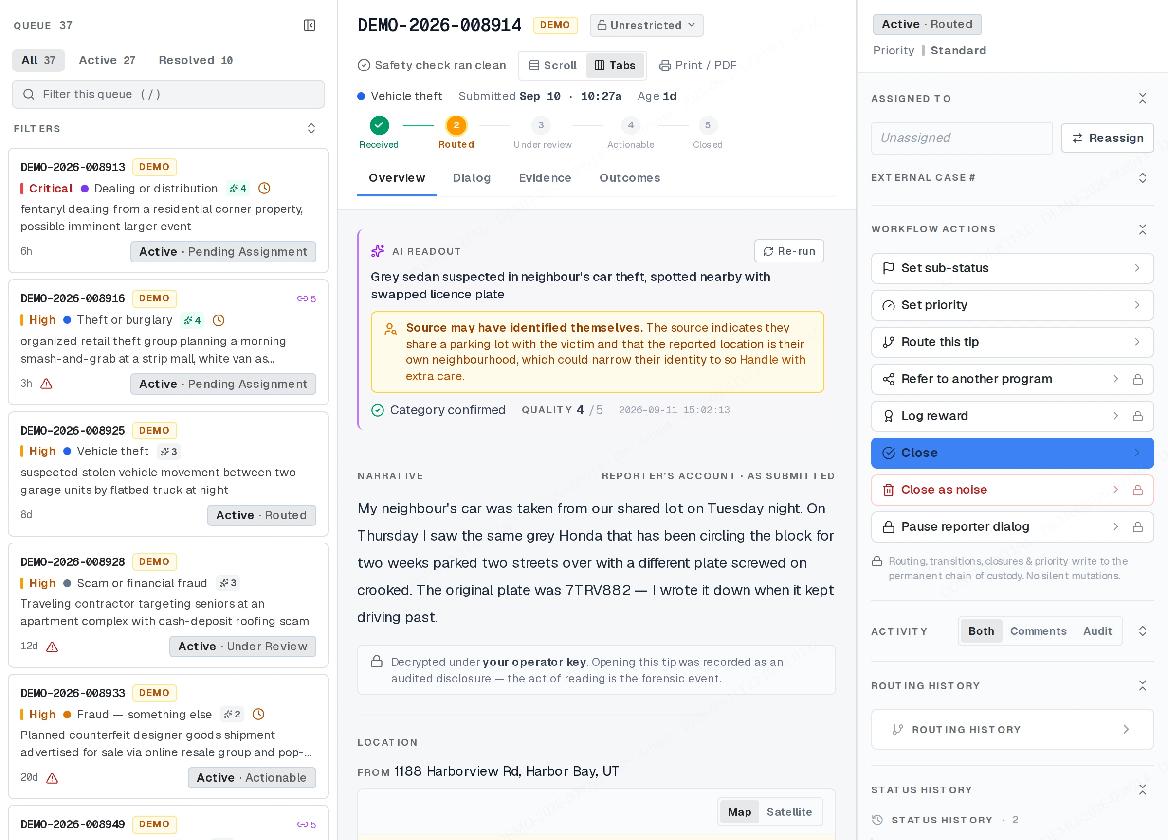1168x840 pixels.
Task: Click the blue Close workflow action
Action: point(1012,453)
